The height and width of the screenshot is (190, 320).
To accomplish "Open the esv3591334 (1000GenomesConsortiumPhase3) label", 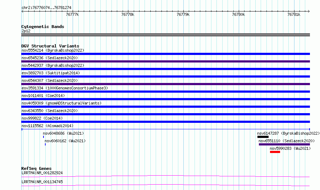I will [65, 88].
